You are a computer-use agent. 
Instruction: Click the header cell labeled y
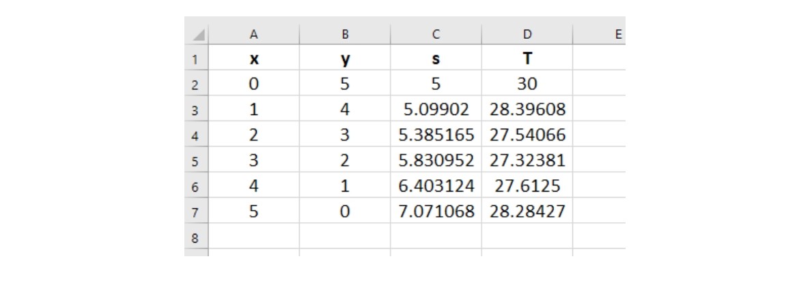pyautogui.click(x=345, y=59)
